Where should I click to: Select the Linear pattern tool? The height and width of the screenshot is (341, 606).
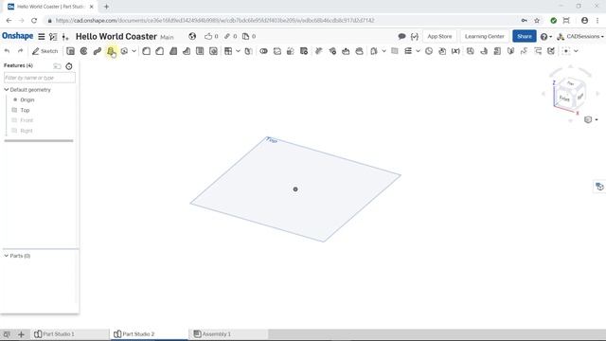(x=228, y=51)
